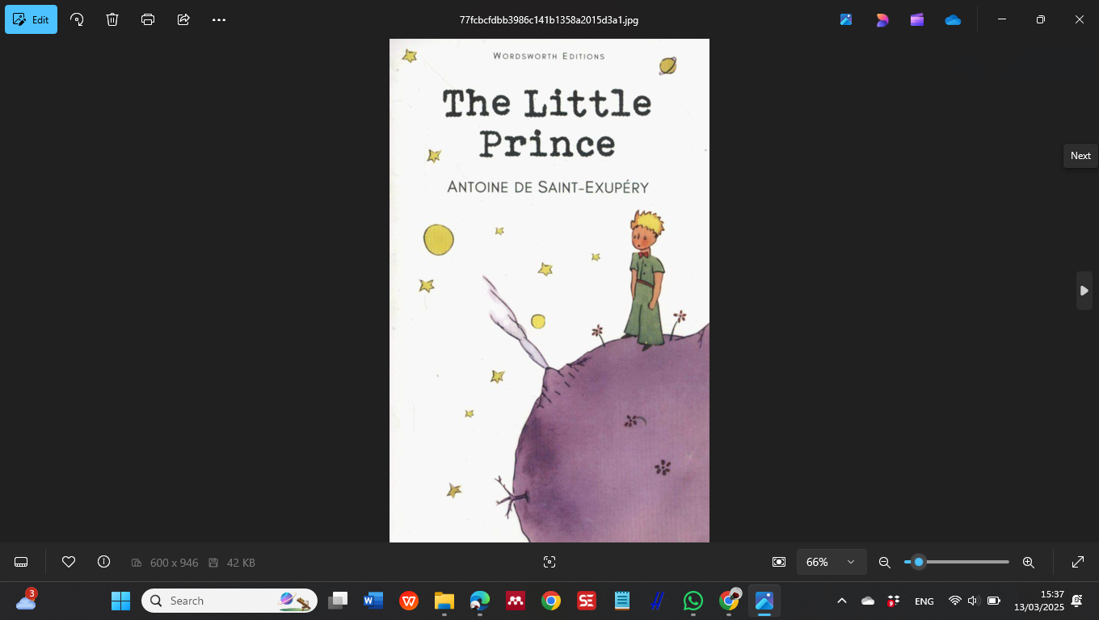The height and width of the screenshot is (620, 1099).
Task: Open Notepad from taskbar
Action: point(622,601)
